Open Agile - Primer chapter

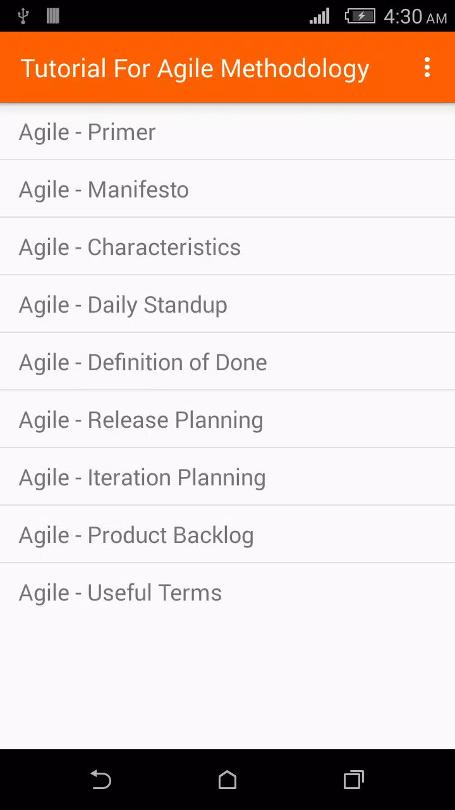click(227, 132)
